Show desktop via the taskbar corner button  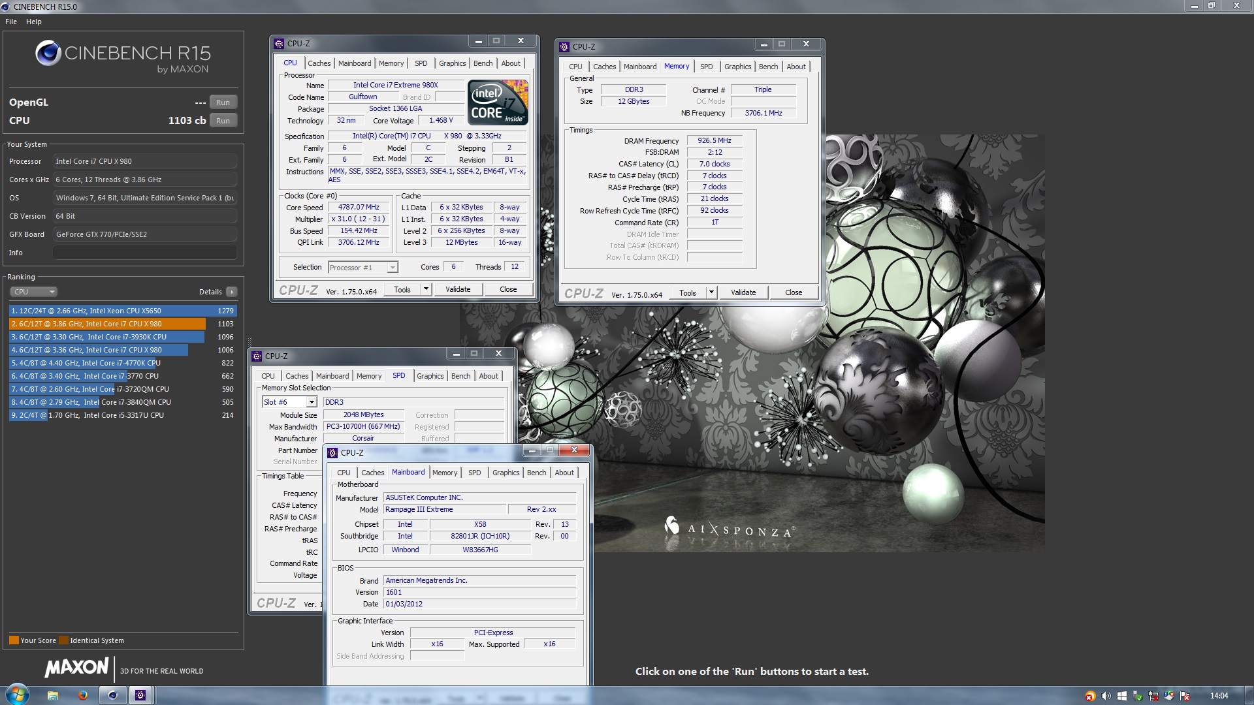1249,695
